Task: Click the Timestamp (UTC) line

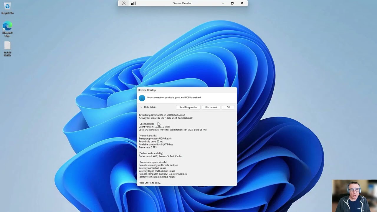Action: [x=162, y=115]
